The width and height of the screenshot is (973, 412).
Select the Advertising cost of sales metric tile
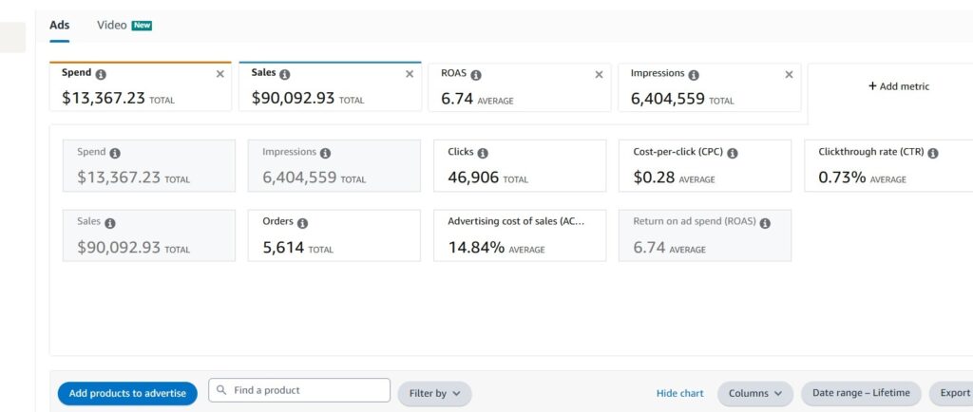(x=519, y=235)
